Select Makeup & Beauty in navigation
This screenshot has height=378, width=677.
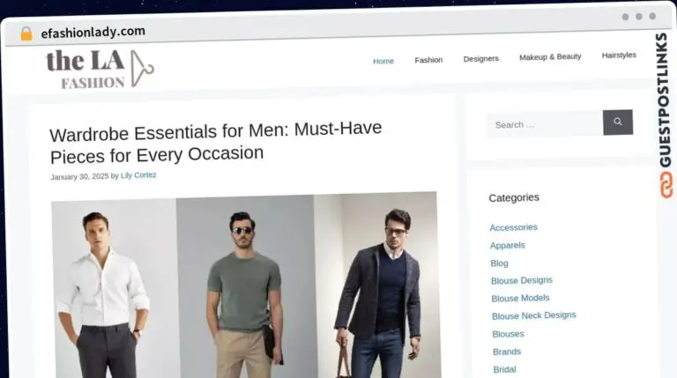(x=550, y=57)
